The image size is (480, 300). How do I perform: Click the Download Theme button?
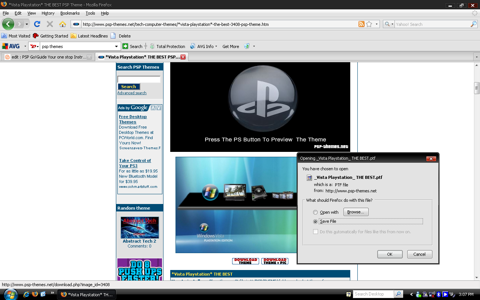coord(246,261)
